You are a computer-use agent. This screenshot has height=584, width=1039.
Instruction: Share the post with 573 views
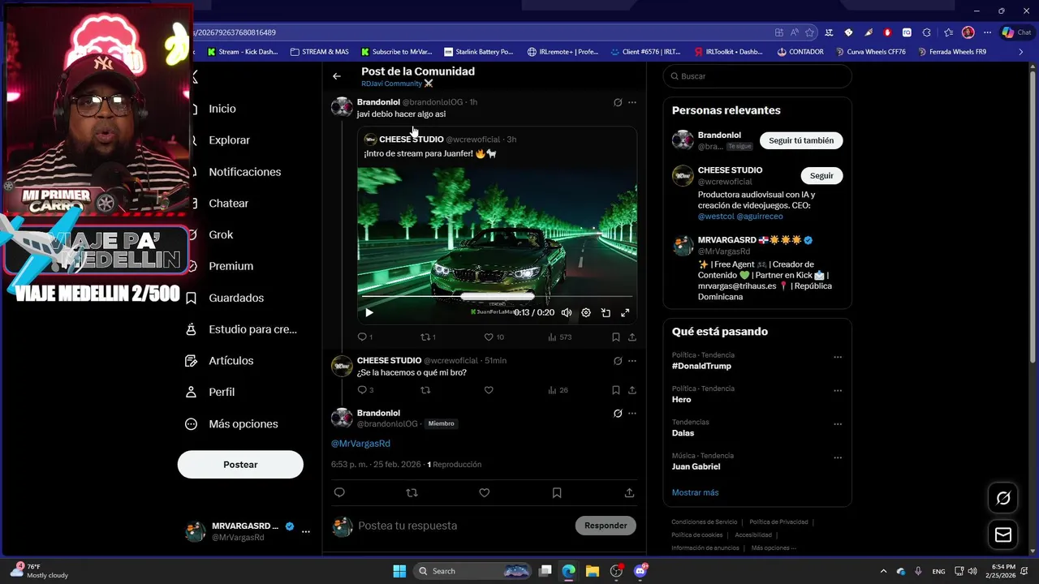point(632,337)
